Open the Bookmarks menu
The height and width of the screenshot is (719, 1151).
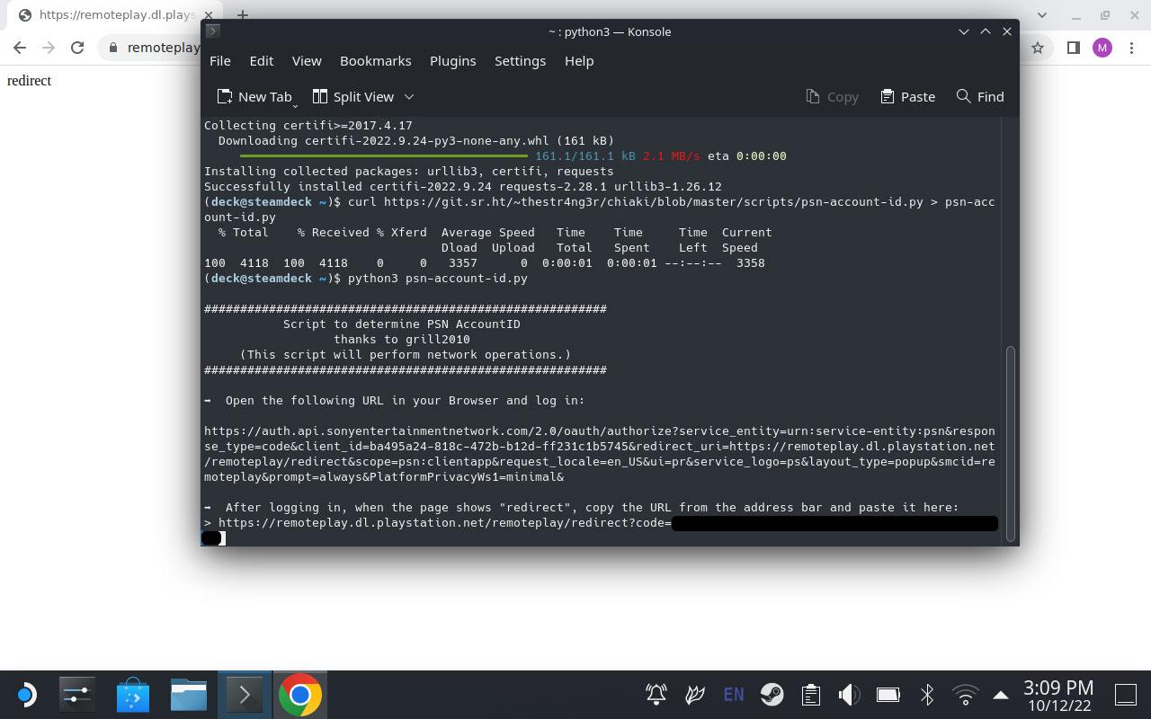click(375, 61)
